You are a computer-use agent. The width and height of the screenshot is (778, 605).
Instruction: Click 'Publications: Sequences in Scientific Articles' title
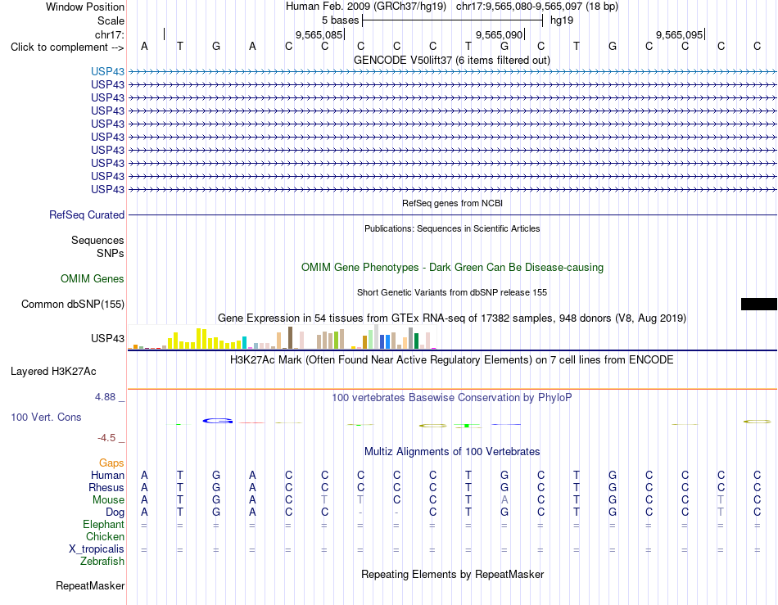point(452,228)
